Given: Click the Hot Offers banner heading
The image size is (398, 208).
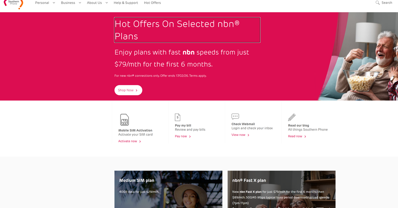Looking at the screenshot, I should tap(187, 30).
